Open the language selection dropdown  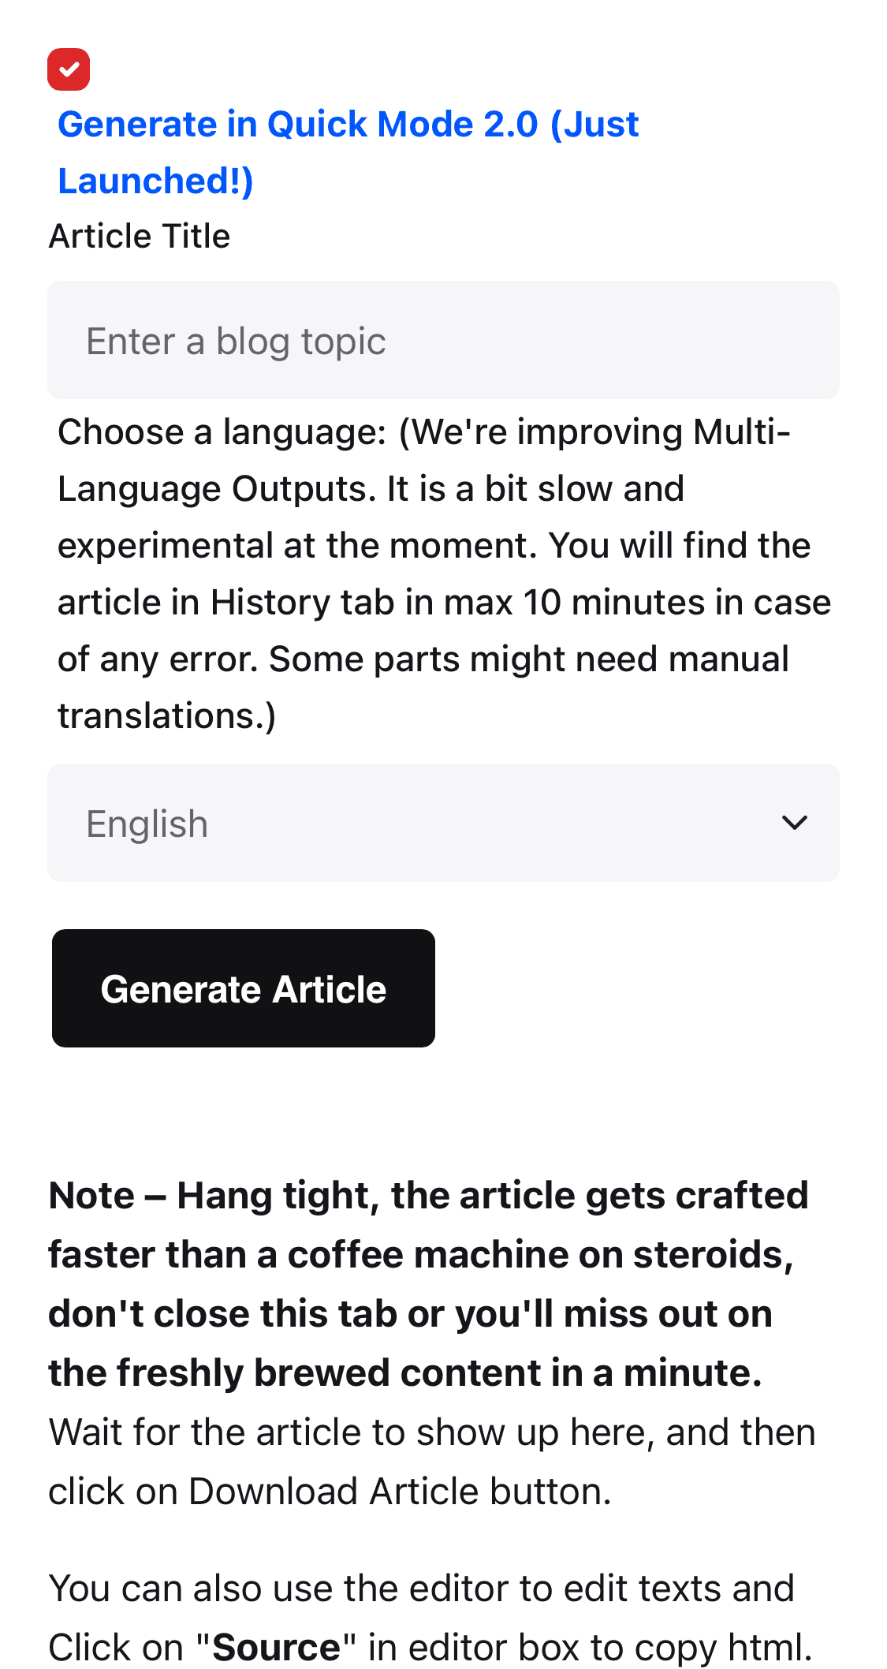(443, 822)
